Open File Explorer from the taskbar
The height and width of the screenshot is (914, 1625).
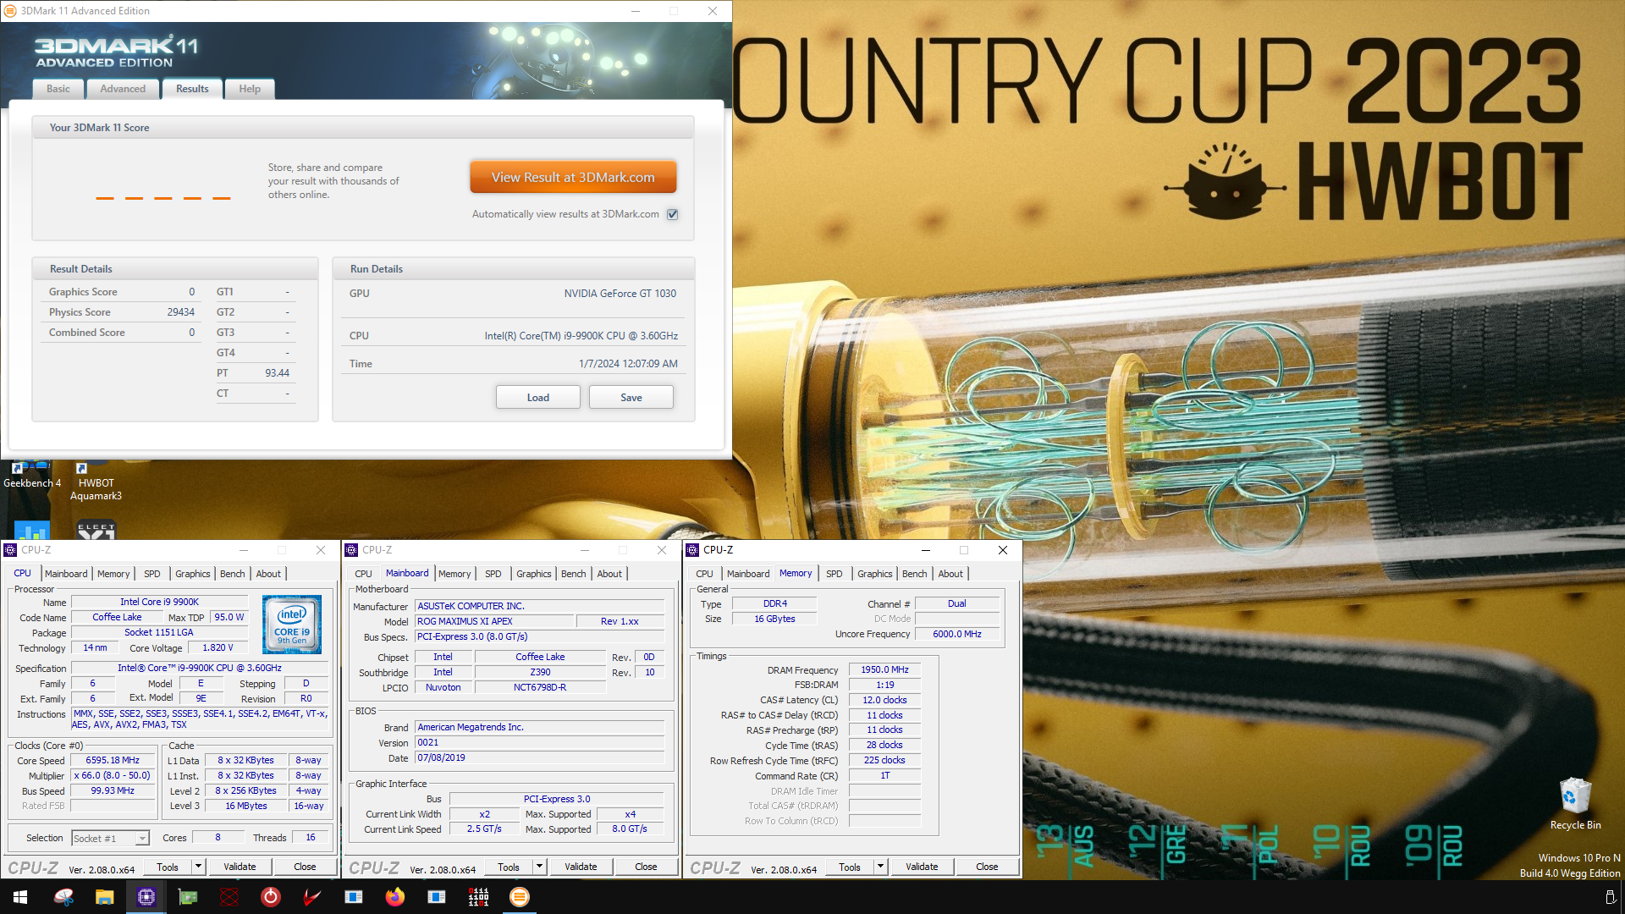(x=104, y=897)
